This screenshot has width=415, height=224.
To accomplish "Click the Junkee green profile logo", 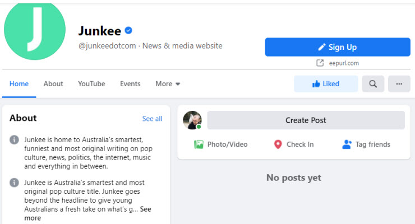I will coord(34,31).
